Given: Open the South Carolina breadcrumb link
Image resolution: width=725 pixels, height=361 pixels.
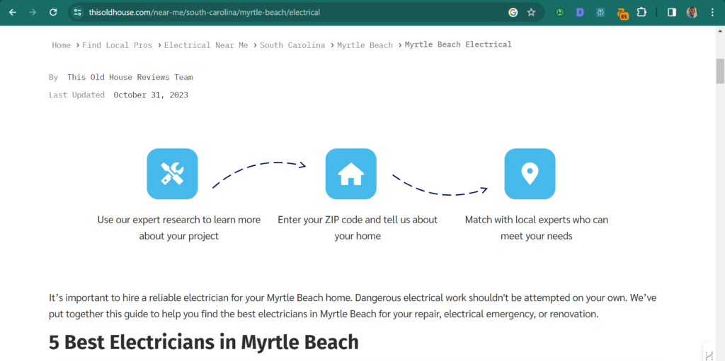Looking at the screenshot, I should pyautogui.click(x=292, y=45).
